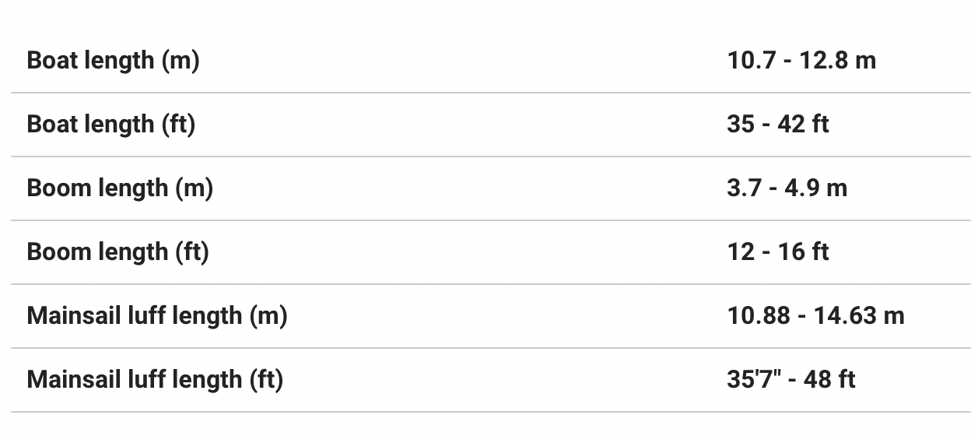Click the Mainsail luff length (ft) label
Image resolution: width=971 pixels, height=436 pixels.
coord(155,380)
